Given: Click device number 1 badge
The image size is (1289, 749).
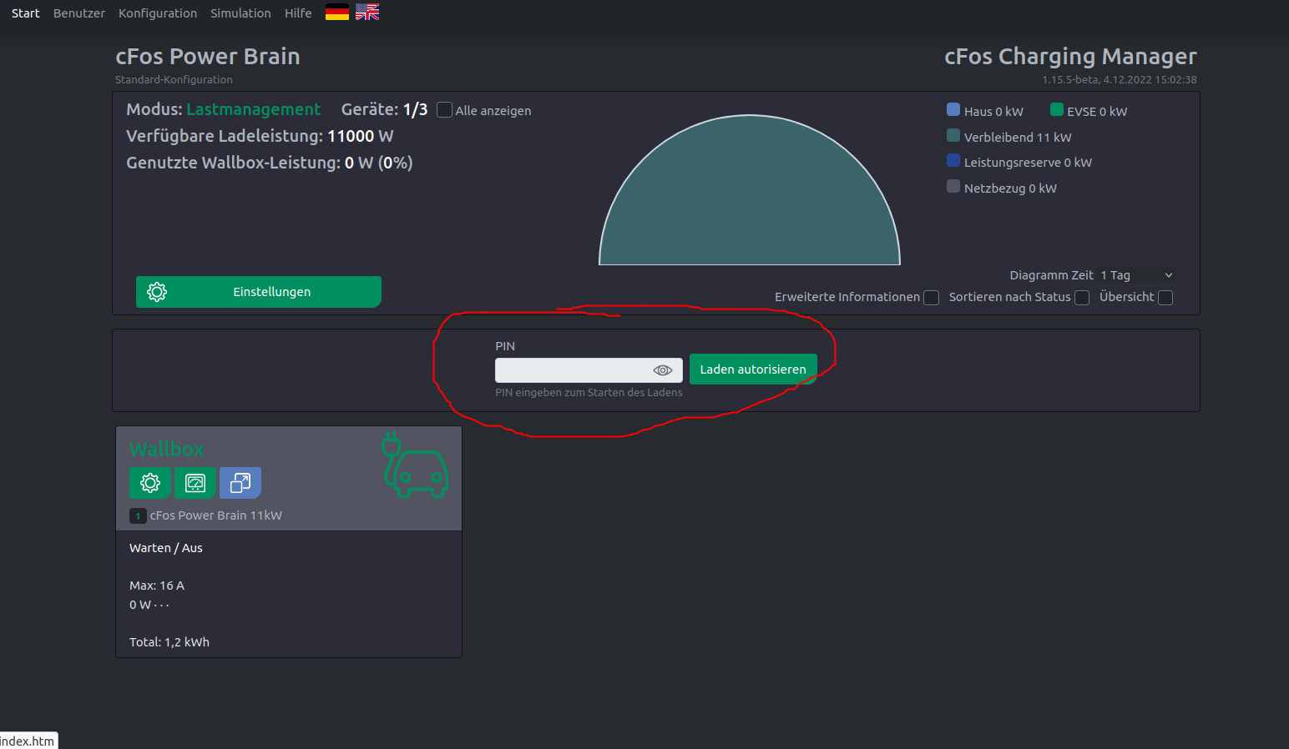Looking at the screenshot, I should (x=138, y=516).
